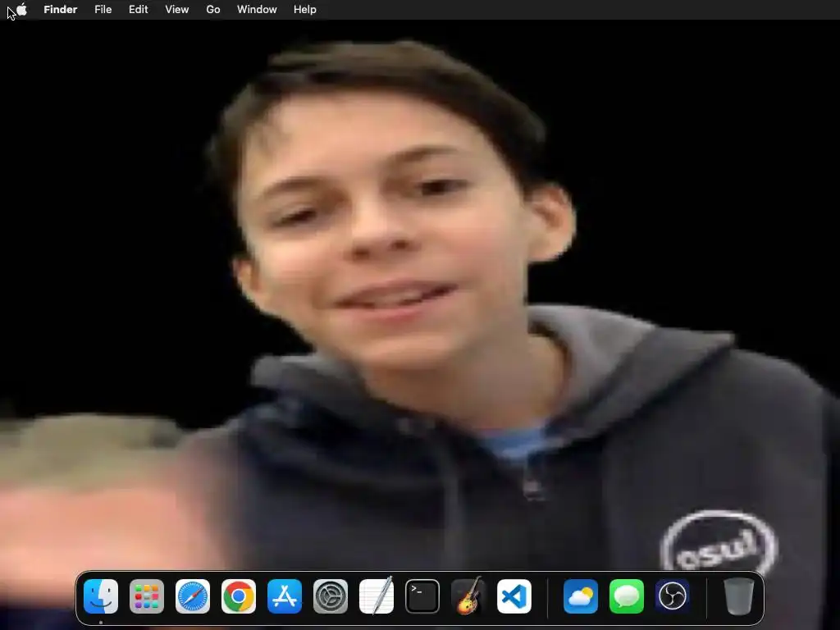
Task: Open the Finder menu in menu bar
Action: (x=61, y=10)
